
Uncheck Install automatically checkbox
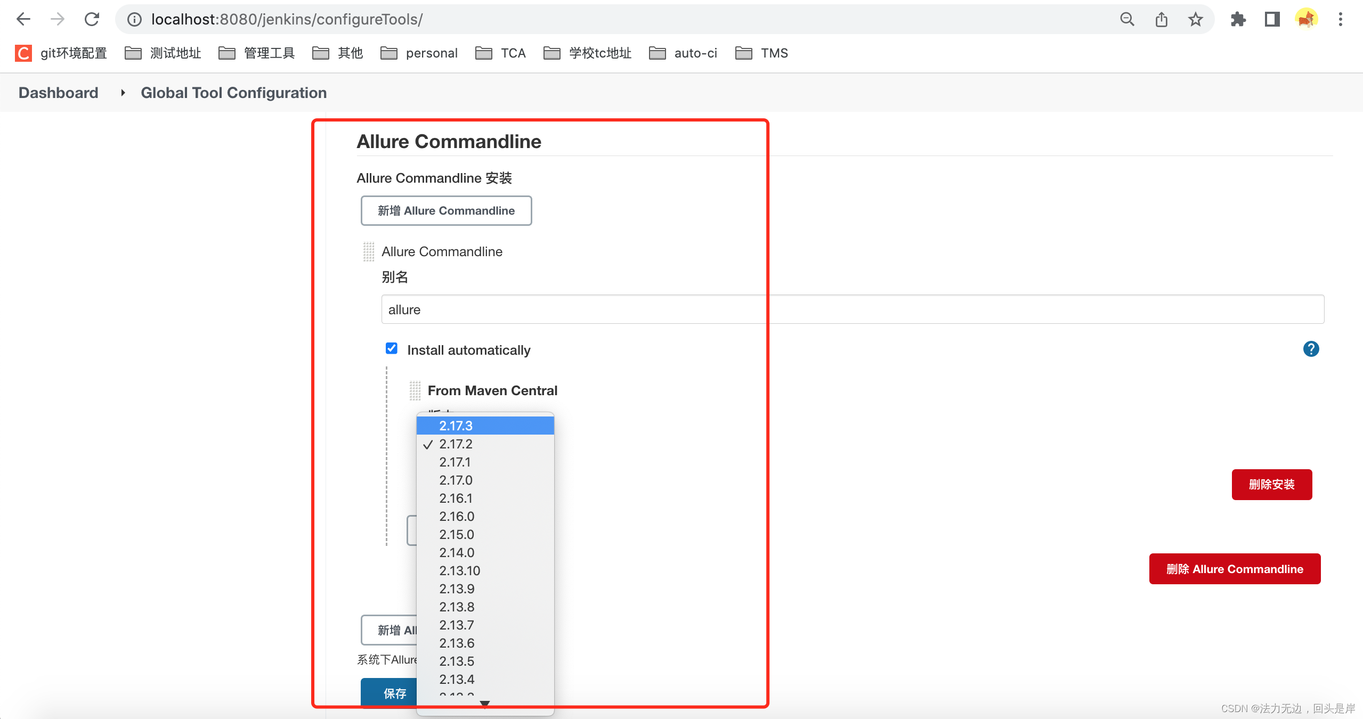[392, 349]
